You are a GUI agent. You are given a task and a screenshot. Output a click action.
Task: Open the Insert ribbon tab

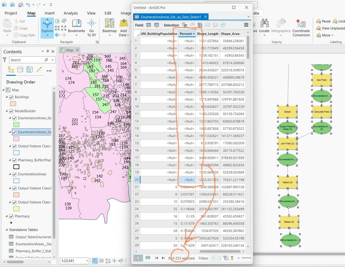[49, 13]
